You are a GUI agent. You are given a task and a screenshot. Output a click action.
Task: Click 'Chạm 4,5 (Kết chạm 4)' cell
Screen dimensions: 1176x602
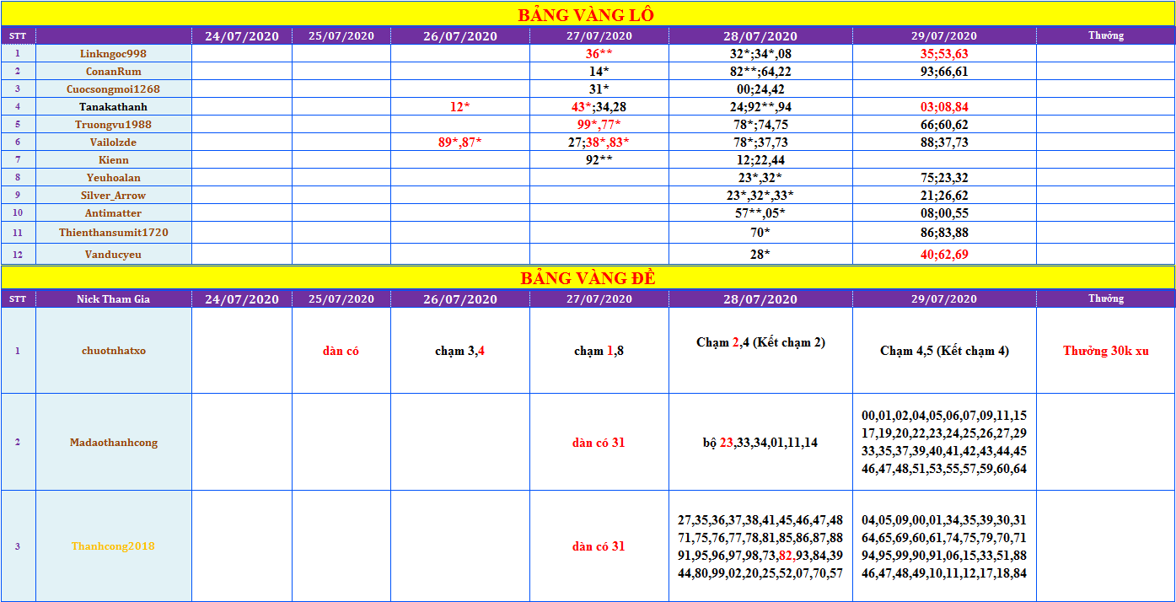[x=944, y=351]
